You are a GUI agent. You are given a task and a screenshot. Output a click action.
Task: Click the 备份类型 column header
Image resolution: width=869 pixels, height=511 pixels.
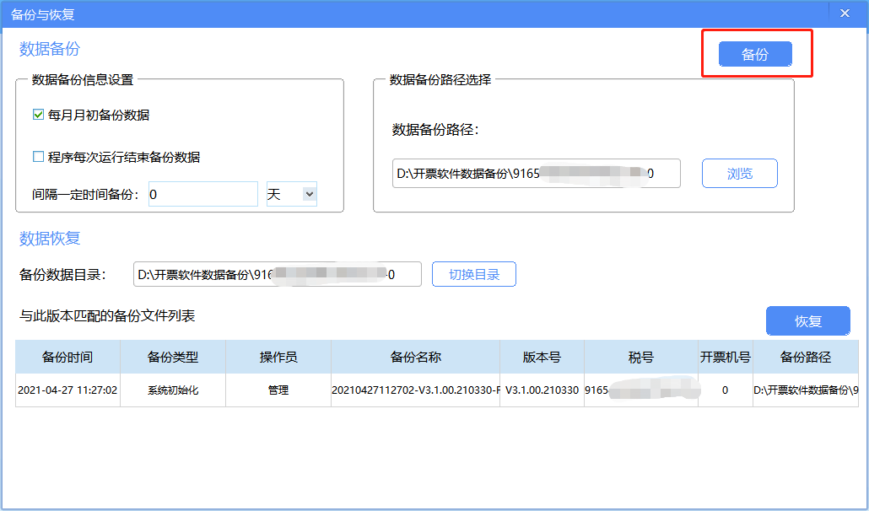pos(171,357)
